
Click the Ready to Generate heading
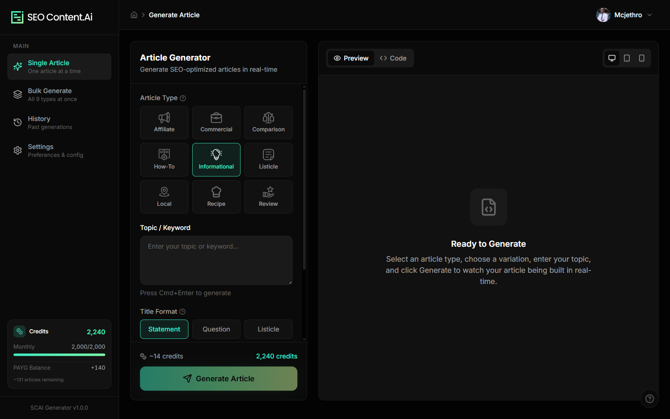pos(489,244)
